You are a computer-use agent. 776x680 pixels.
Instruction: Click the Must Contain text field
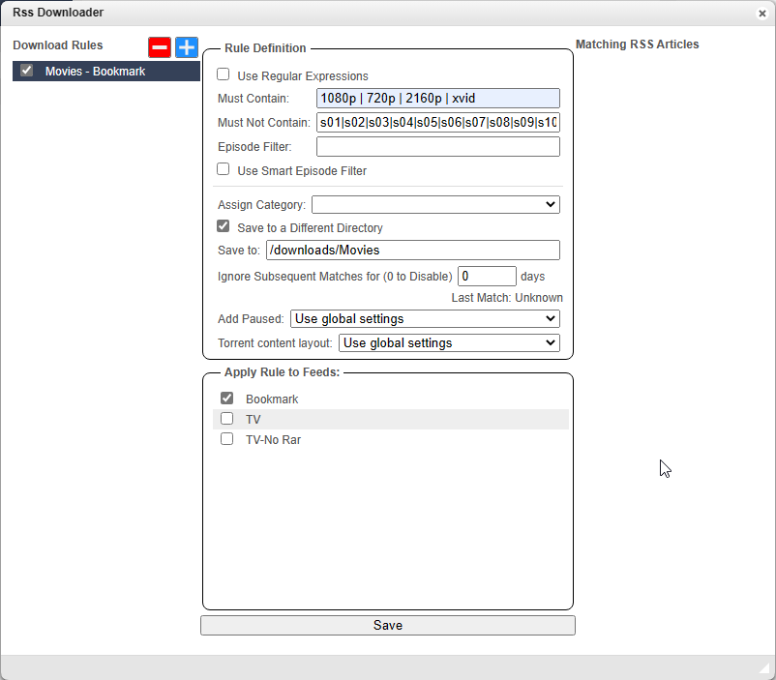437,98
